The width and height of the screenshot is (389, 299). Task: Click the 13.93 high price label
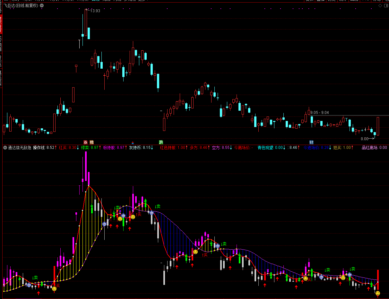point(95,11)
